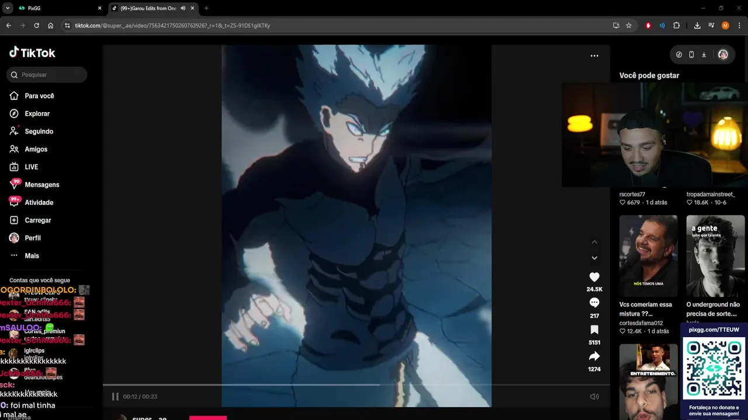Viewport: 748px width, 420px height.
Task: Click the '6679 · 1 d atrás' like count
Action: [x=643, y=202]
